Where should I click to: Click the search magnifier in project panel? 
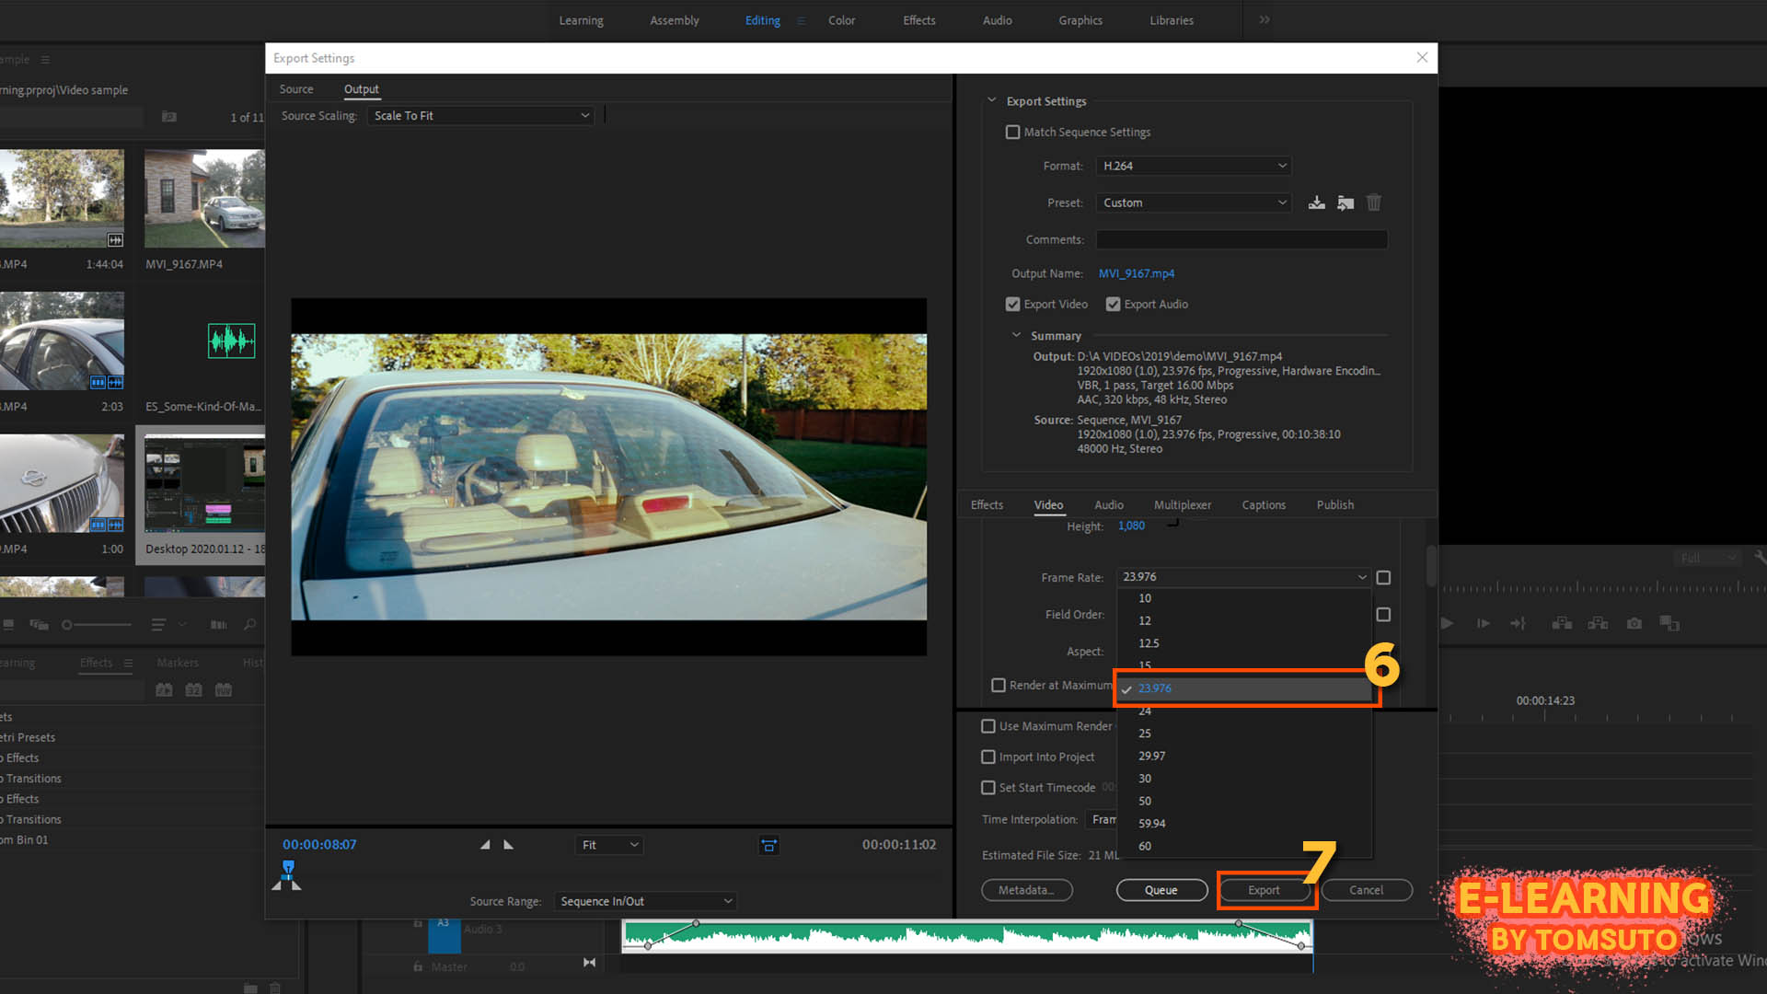pyautogui.click(x=249, y=625)
